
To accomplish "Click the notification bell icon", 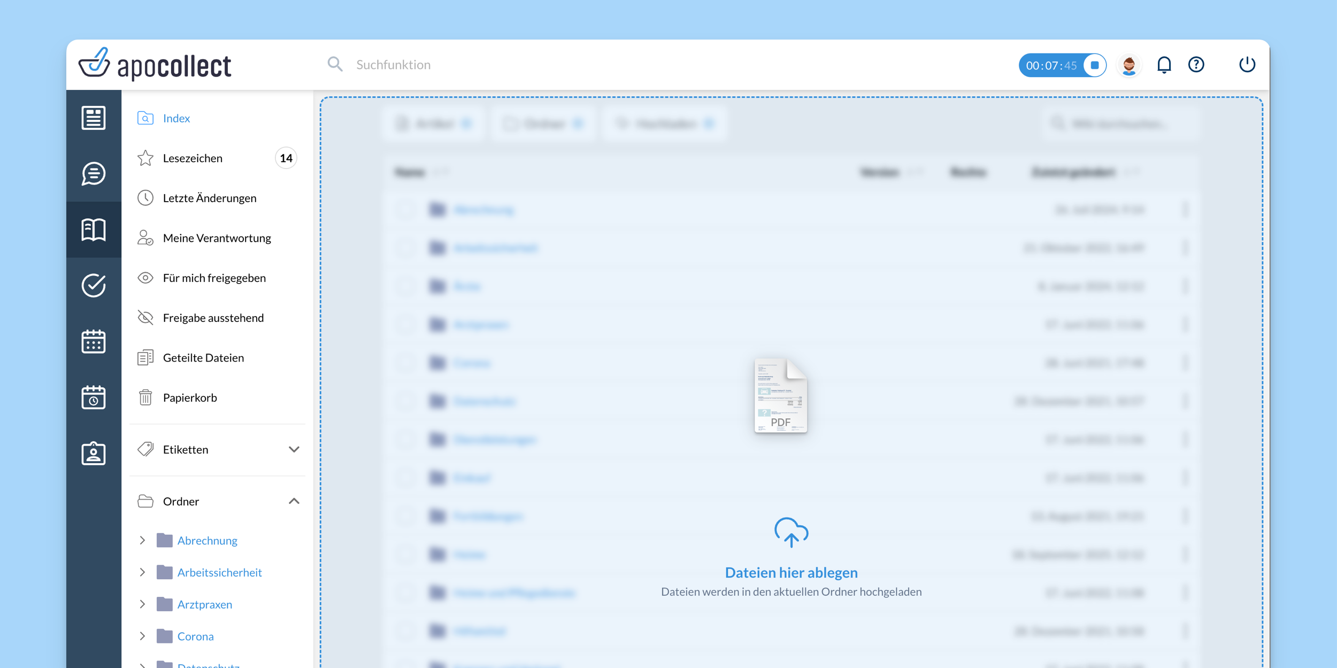I will coord(1164,65).
